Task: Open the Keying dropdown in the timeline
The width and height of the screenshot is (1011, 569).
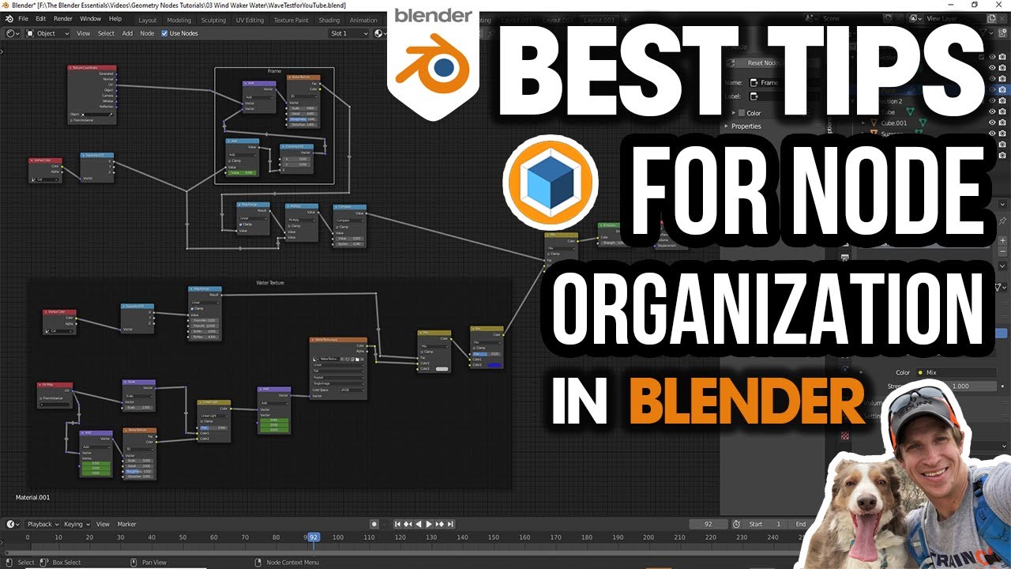Action: (76, 524)
